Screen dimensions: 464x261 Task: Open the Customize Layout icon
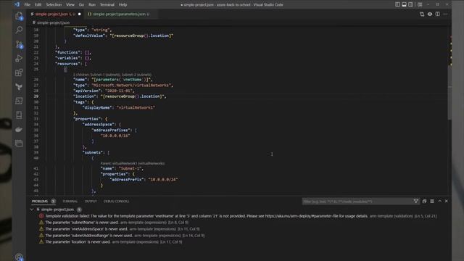tap(420, 4)
